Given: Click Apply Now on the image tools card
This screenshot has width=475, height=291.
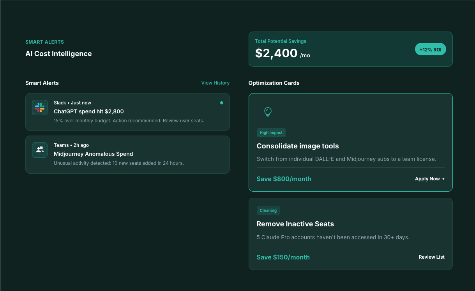Looking at the screenshot, I should pyautogui.click(x=430, y=179).
